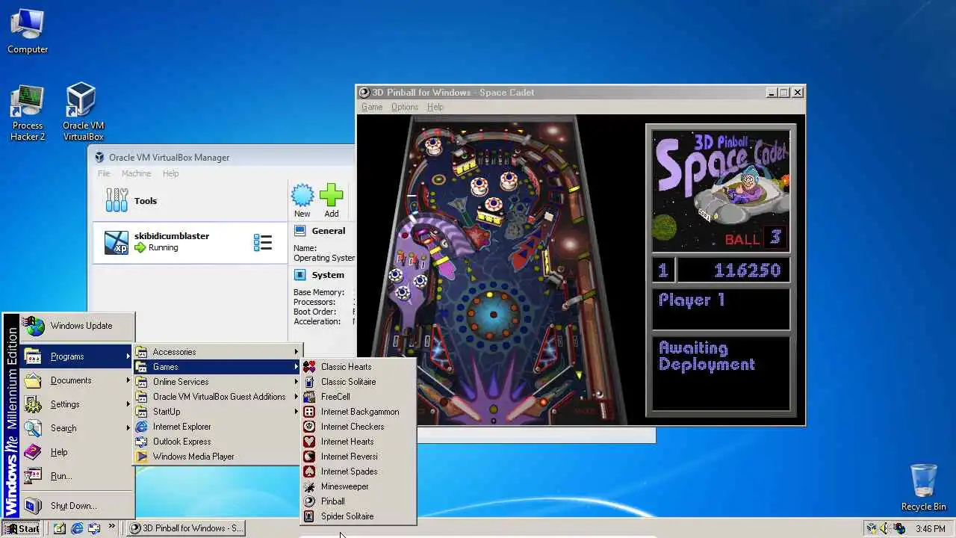Viewport: 956px width, 538px height.
Task: Click the 3:46 PM taskbar clock
Action: click(931, 529)
